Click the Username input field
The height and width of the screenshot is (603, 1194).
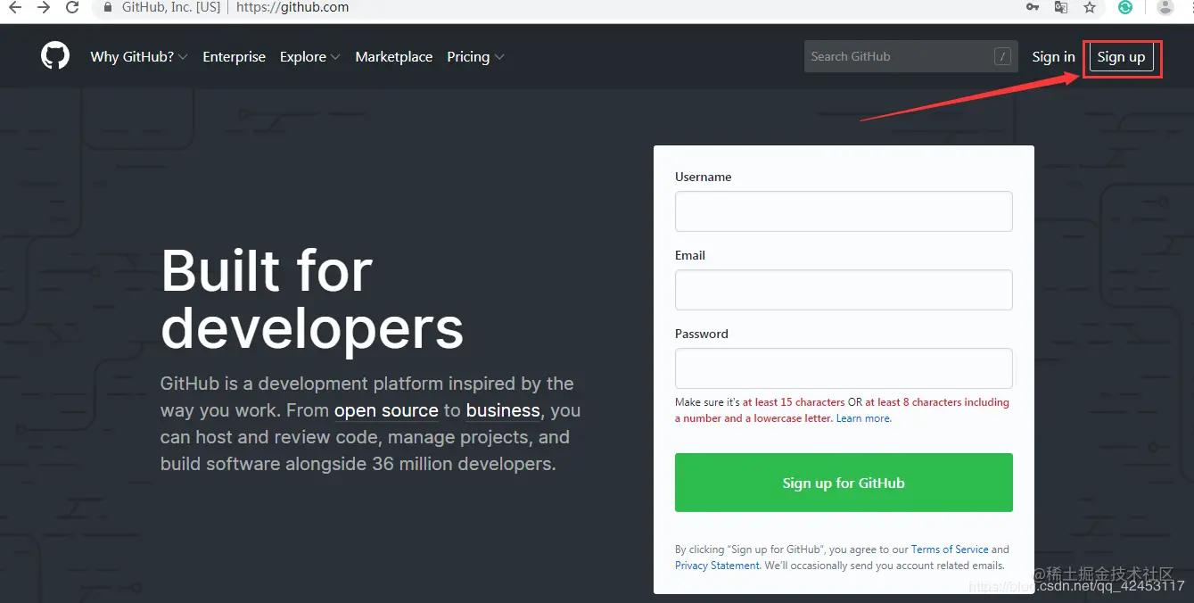(843, 211)
